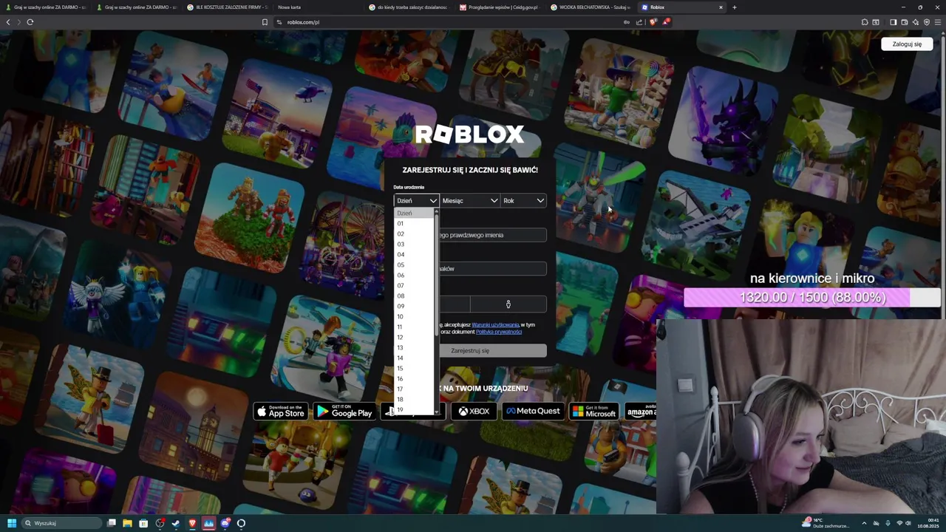Click the donation goal progress bar
The width and height of the screenshot is (946, 532).
pos(811,298)
